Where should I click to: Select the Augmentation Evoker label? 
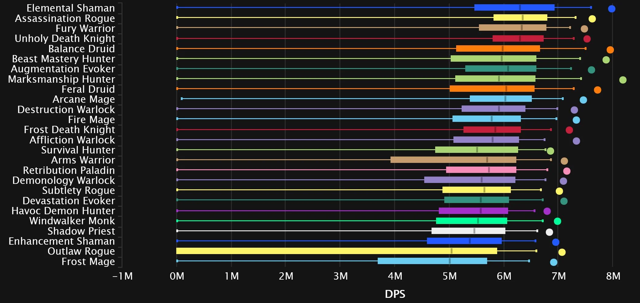click(x=63, y=69)
